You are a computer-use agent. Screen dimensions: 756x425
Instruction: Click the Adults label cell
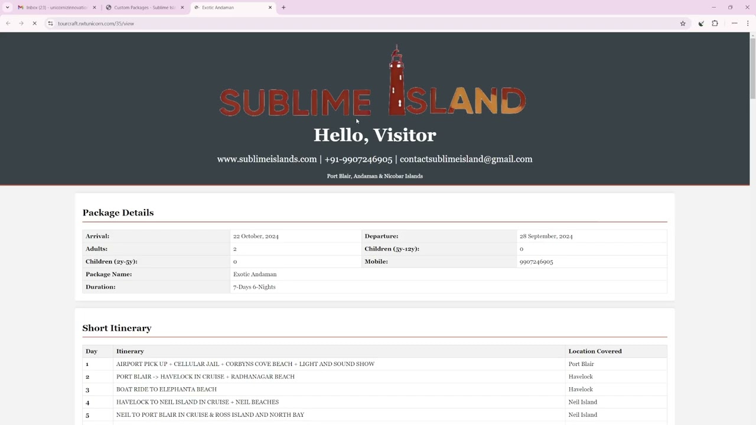(156, 249)
